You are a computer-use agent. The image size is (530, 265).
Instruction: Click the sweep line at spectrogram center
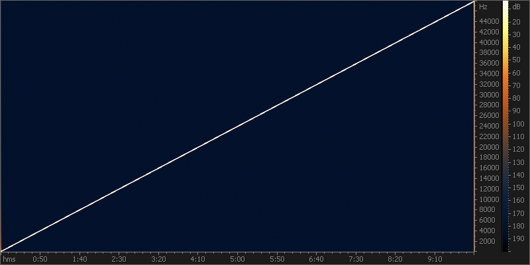tap(238, 127)
